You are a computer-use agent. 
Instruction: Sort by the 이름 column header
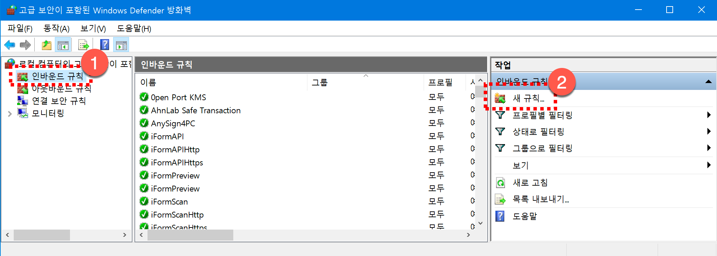click(221, 82)
